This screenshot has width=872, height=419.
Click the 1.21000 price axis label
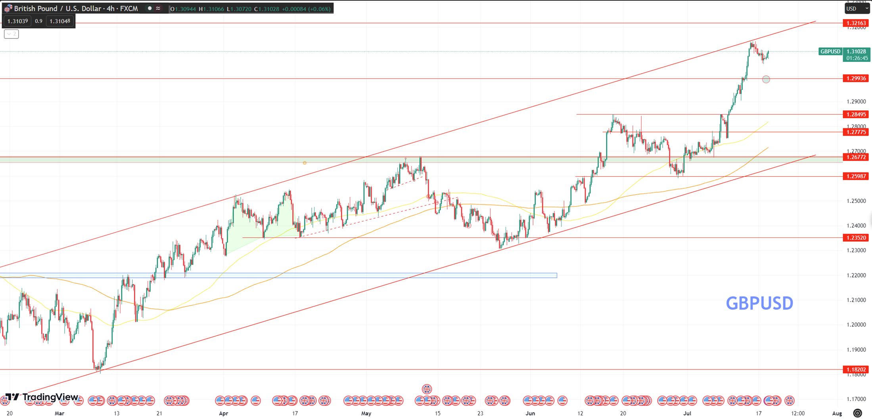point(856,300)
